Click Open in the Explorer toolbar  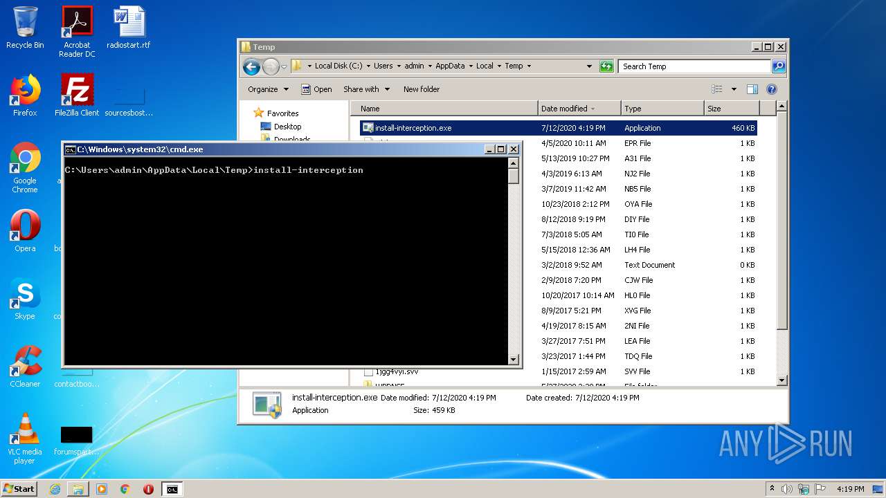tap(317, 89)
